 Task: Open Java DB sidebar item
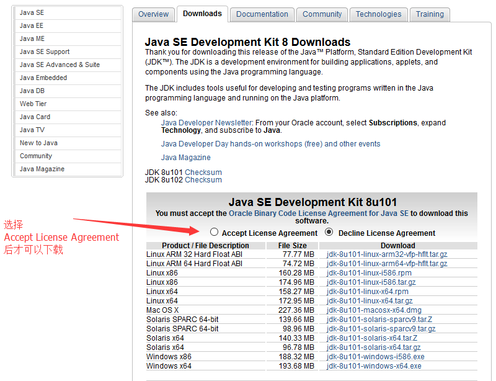(68, 91)
